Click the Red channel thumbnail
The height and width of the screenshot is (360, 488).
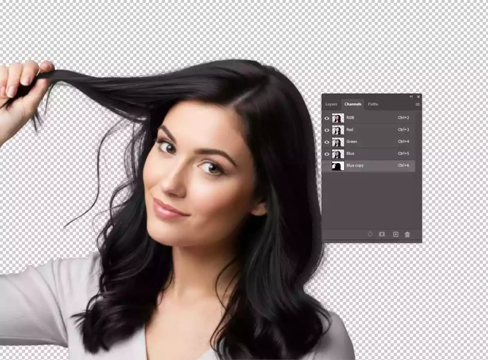coord(338,130)
